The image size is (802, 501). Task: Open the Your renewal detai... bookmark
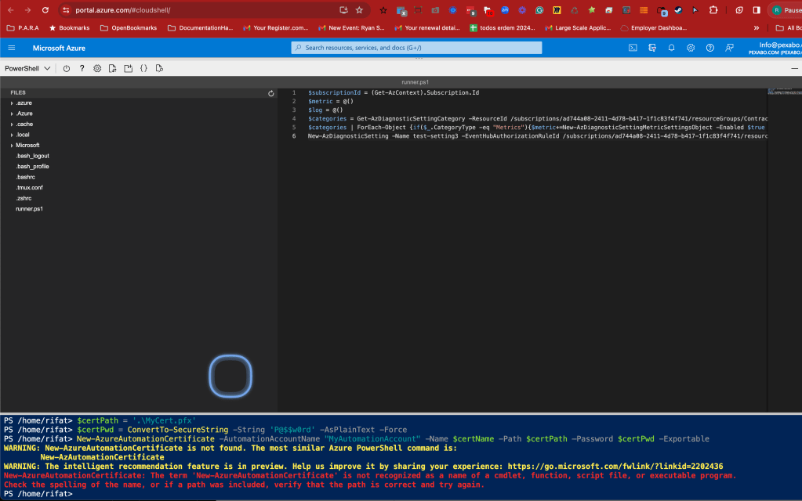click(427, 28)
